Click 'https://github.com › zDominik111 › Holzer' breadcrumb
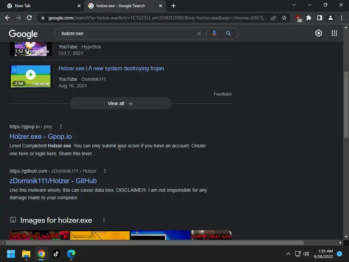Screen dimensions: 349x262 [53, 171]
